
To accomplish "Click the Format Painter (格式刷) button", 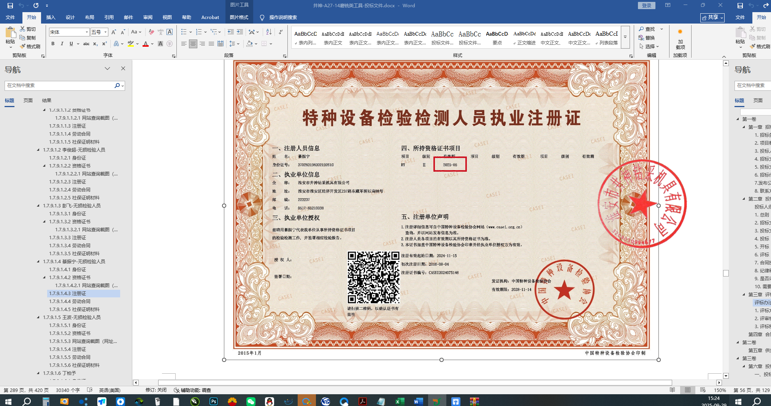I will [x=30, y=46].
